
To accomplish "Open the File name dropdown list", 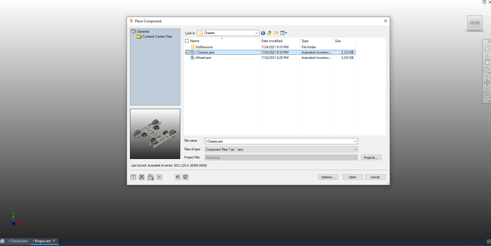I will [x=355, y=141].
